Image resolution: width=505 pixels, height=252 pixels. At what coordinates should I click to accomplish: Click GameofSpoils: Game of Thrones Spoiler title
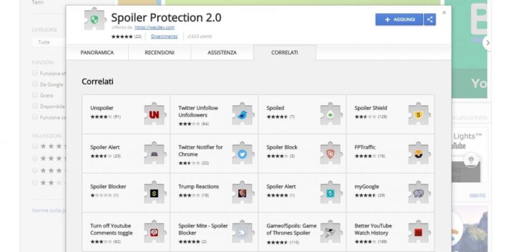pos(292,229)
